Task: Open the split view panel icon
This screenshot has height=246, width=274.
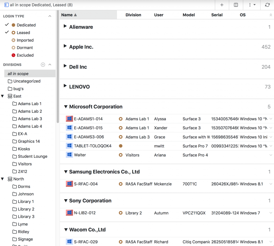Action: pos(236,5)
